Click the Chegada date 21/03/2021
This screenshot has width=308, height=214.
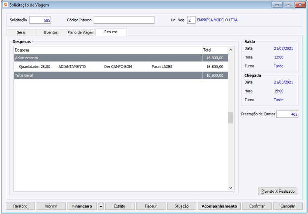pos(283,82)
